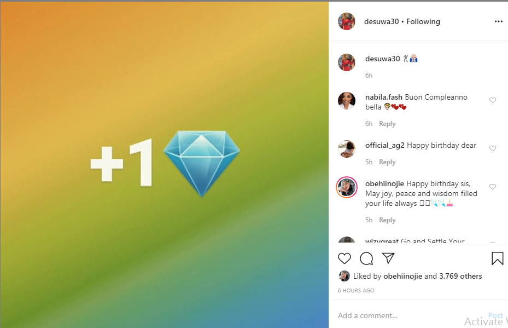Reply to nabila.fash's comment
The height and width of the screenshot is (328, 508).
point(387,124)
